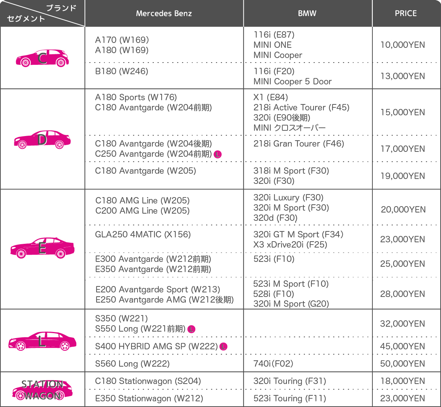The height and width of the screenshot is (407, 441).
Task: Select 320i Luxury (F30) entry
Action: click(288, 197)
